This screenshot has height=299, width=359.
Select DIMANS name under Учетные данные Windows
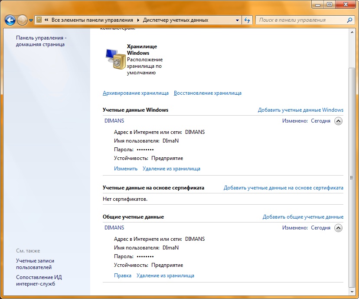pos(114,121)
